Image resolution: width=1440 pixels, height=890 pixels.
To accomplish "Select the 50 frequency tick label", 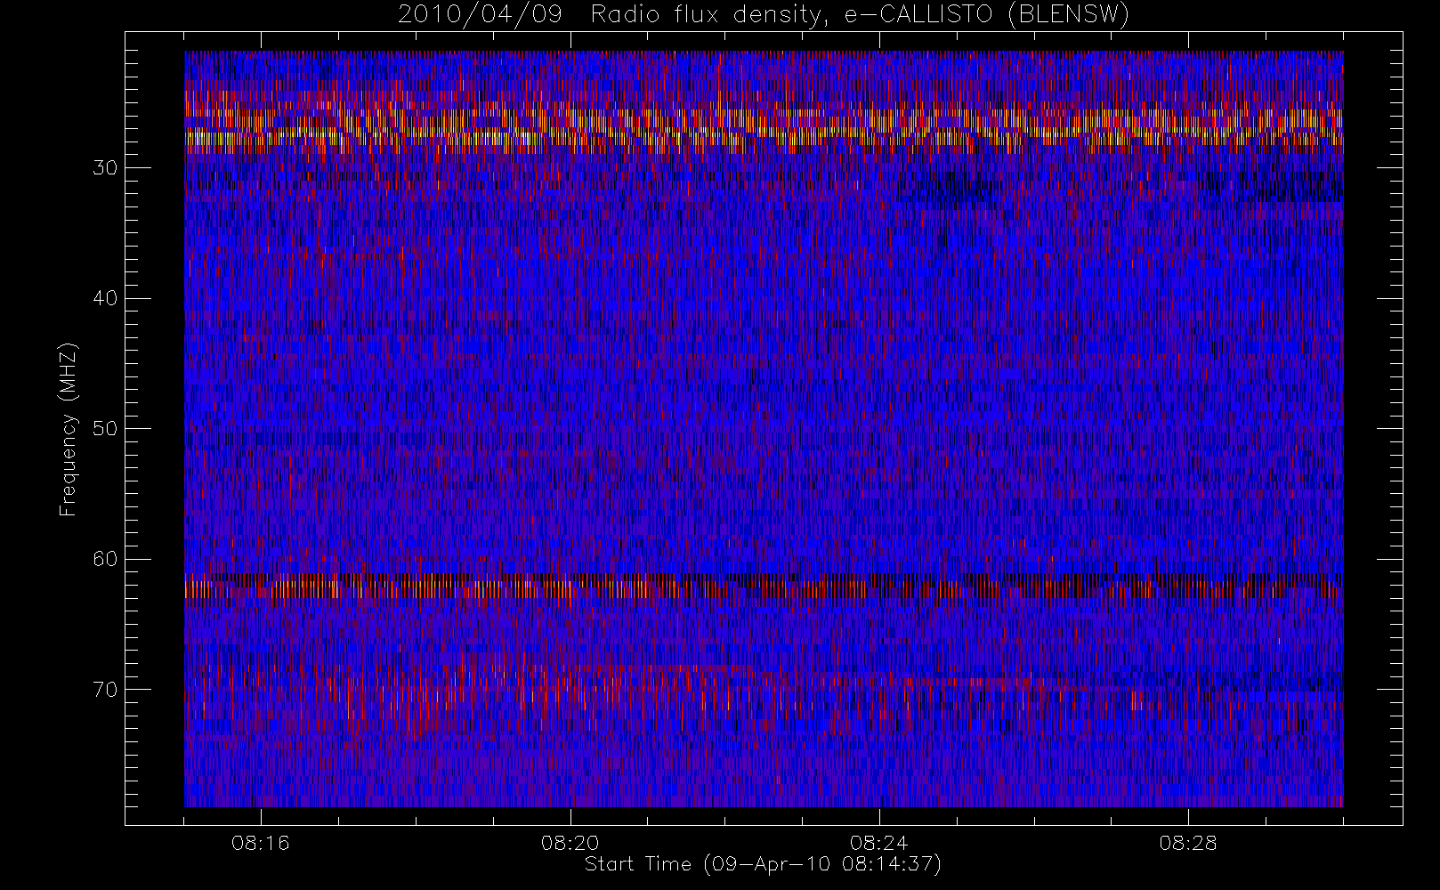I will coord(106,428).
